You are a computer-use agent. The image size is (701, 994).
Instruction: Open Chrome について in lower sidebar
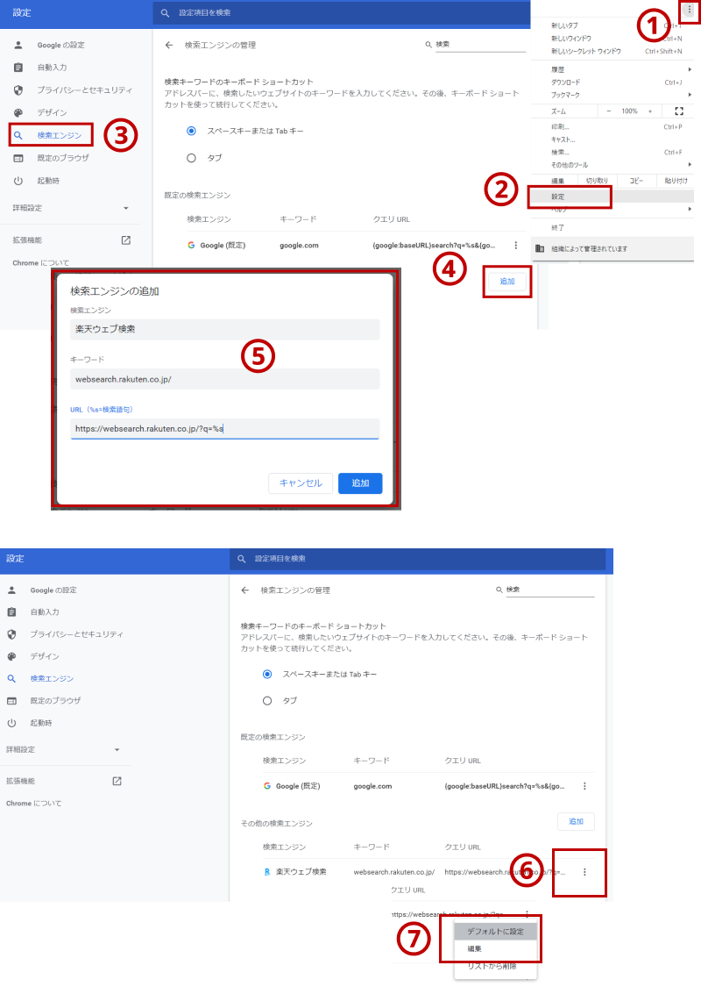(34, 804)
